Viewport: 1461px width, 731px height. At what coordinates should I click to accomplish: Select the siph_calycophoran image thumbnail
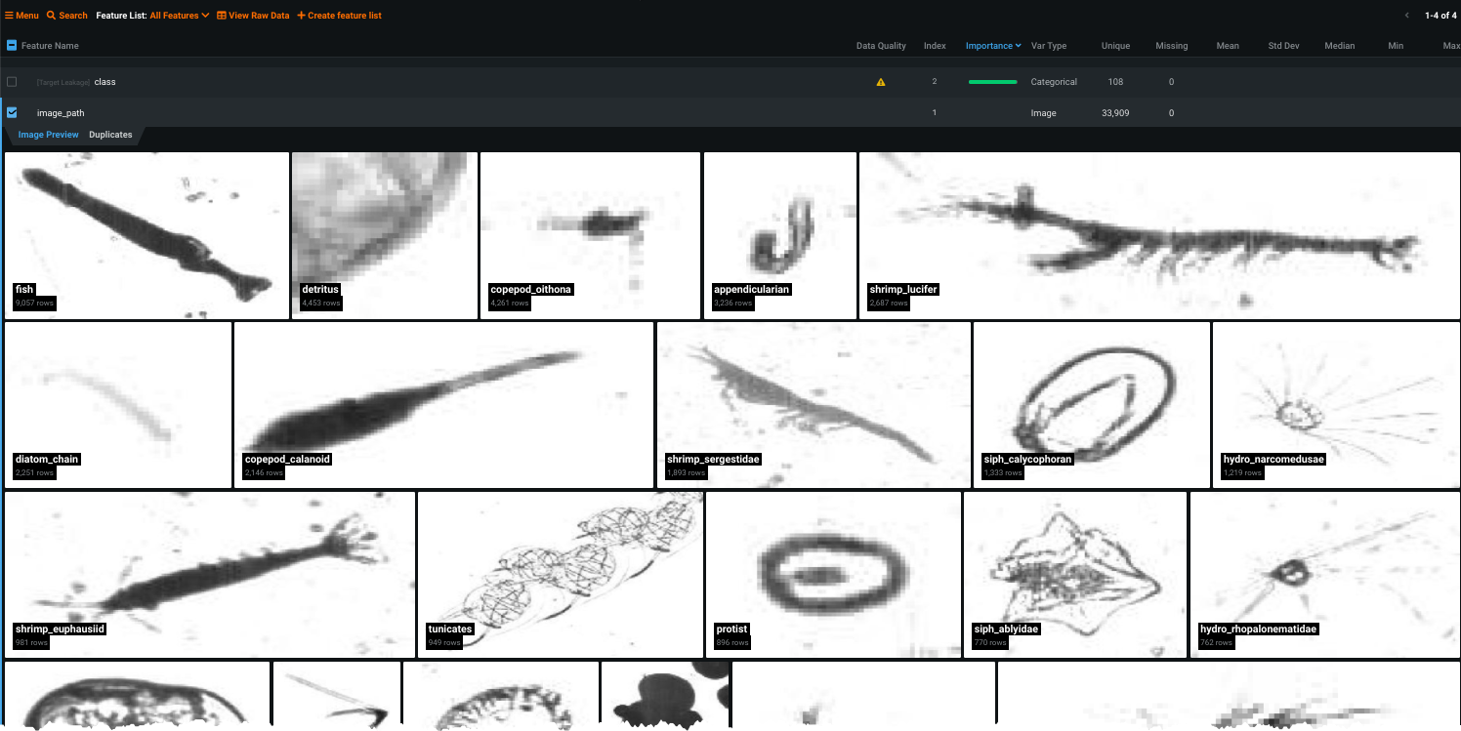pyautogui.click(x=1091, y=404)
